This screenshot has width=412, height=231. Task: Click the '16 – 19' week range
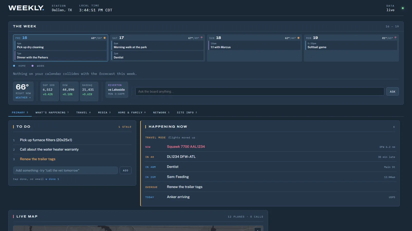(392, 26)
